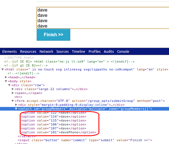Image resolution: width=169 pixels, height=144 pixels.
Task: Switch to the Console tab
Action: pyautogui.click(x=123, y=52)
